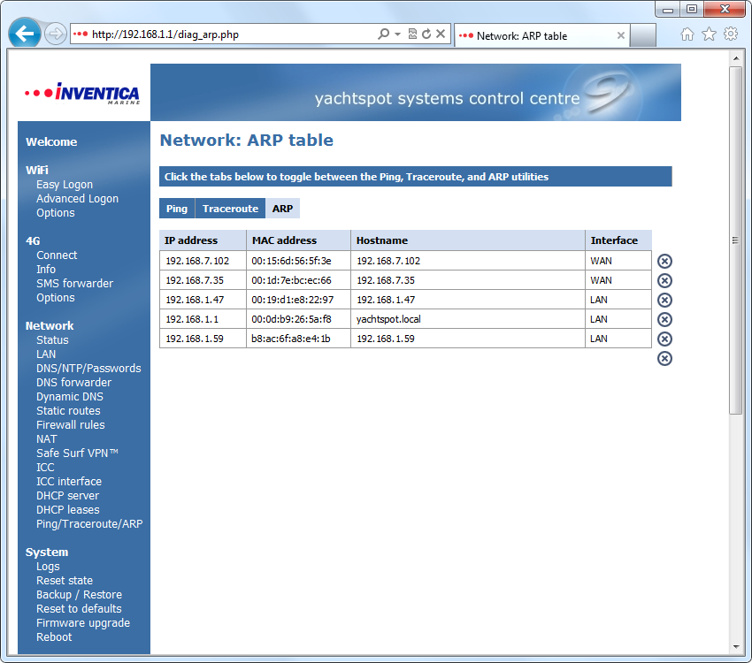
Task: Switch to the Traceroute tab
Action: [x=230, y=209]
